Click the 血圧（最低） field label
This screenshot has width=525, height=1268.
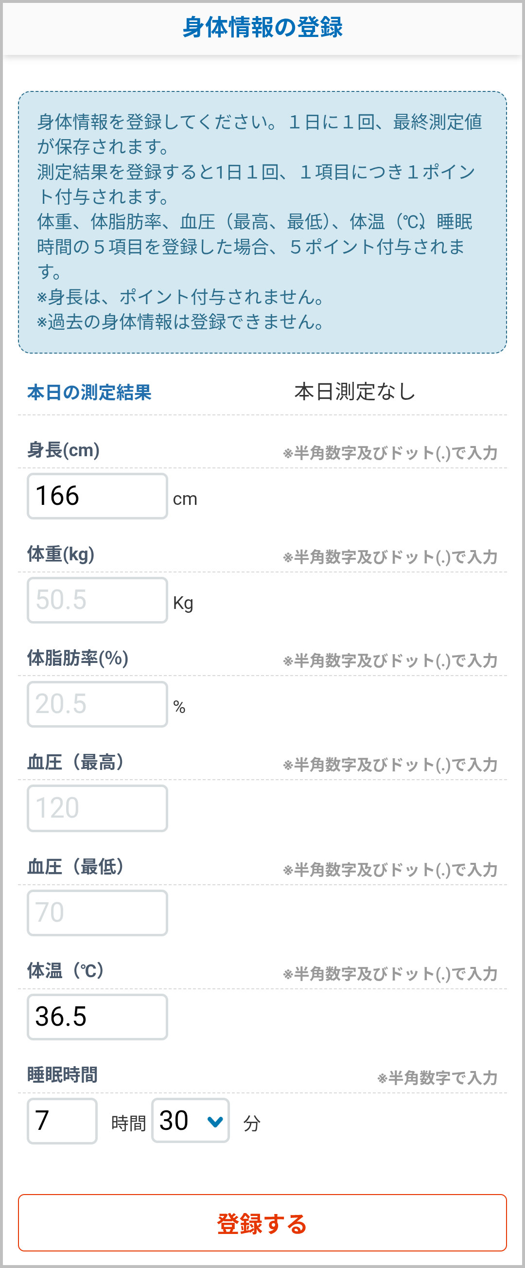point(76,866)
